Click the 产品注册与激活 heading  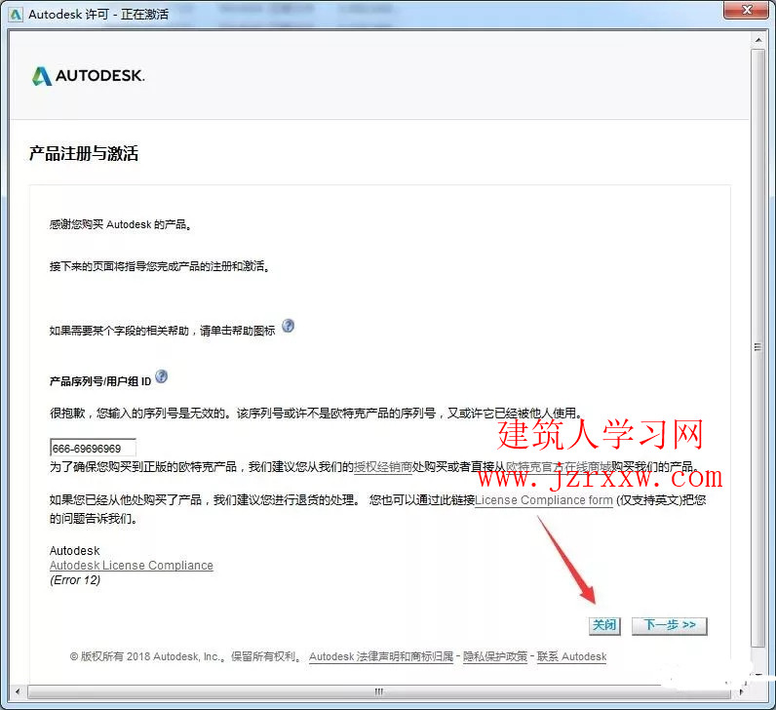click(x=84, y=153)
